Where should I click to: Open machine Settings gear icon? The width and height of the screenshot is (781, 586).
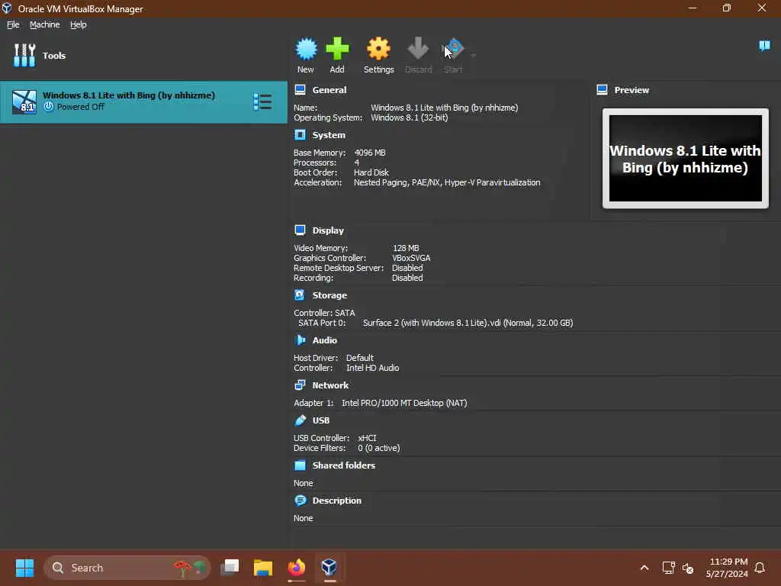378,49
